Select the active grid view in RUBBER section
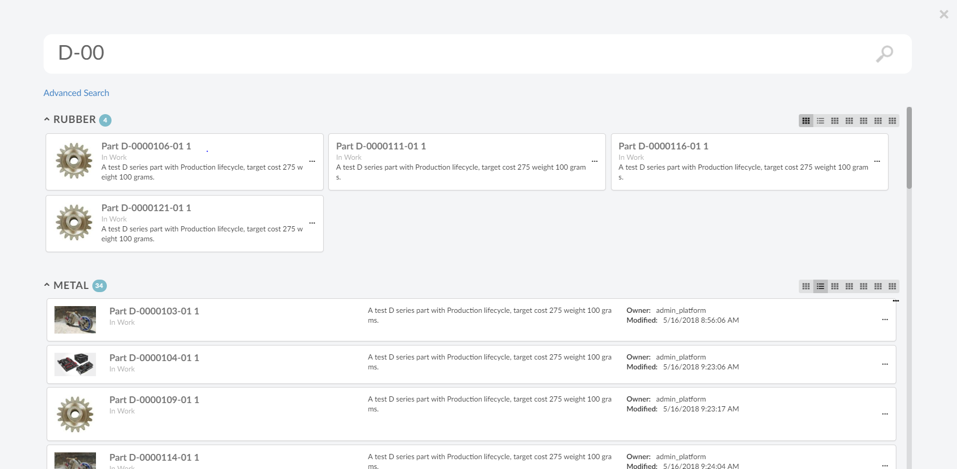Image resolution: width=957 pixels, height=469 pixels. (x=806, y=121)
